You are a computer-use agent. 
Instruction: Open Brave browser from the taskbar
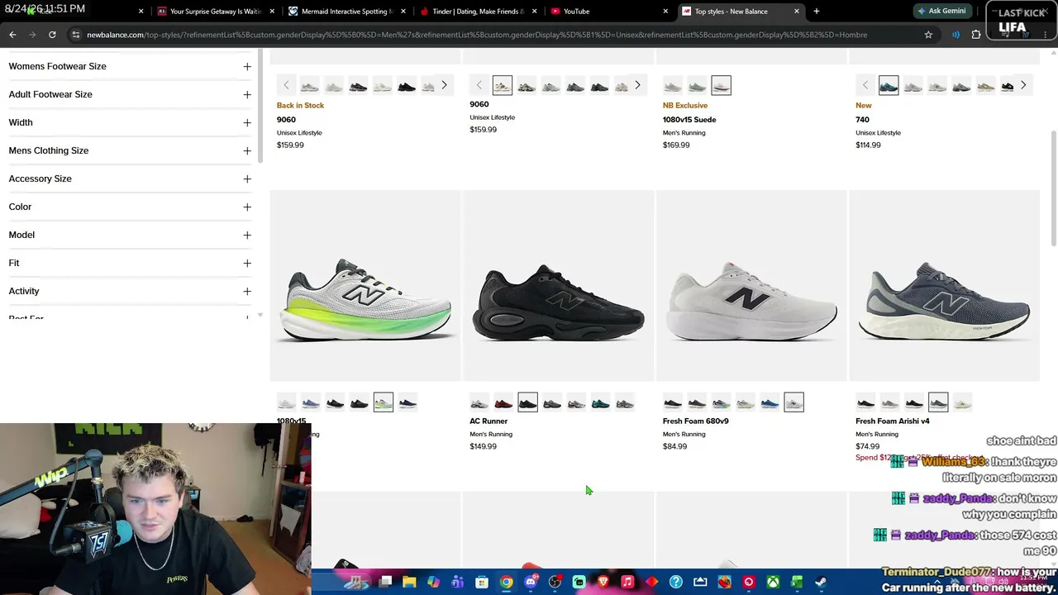[603, 583]
